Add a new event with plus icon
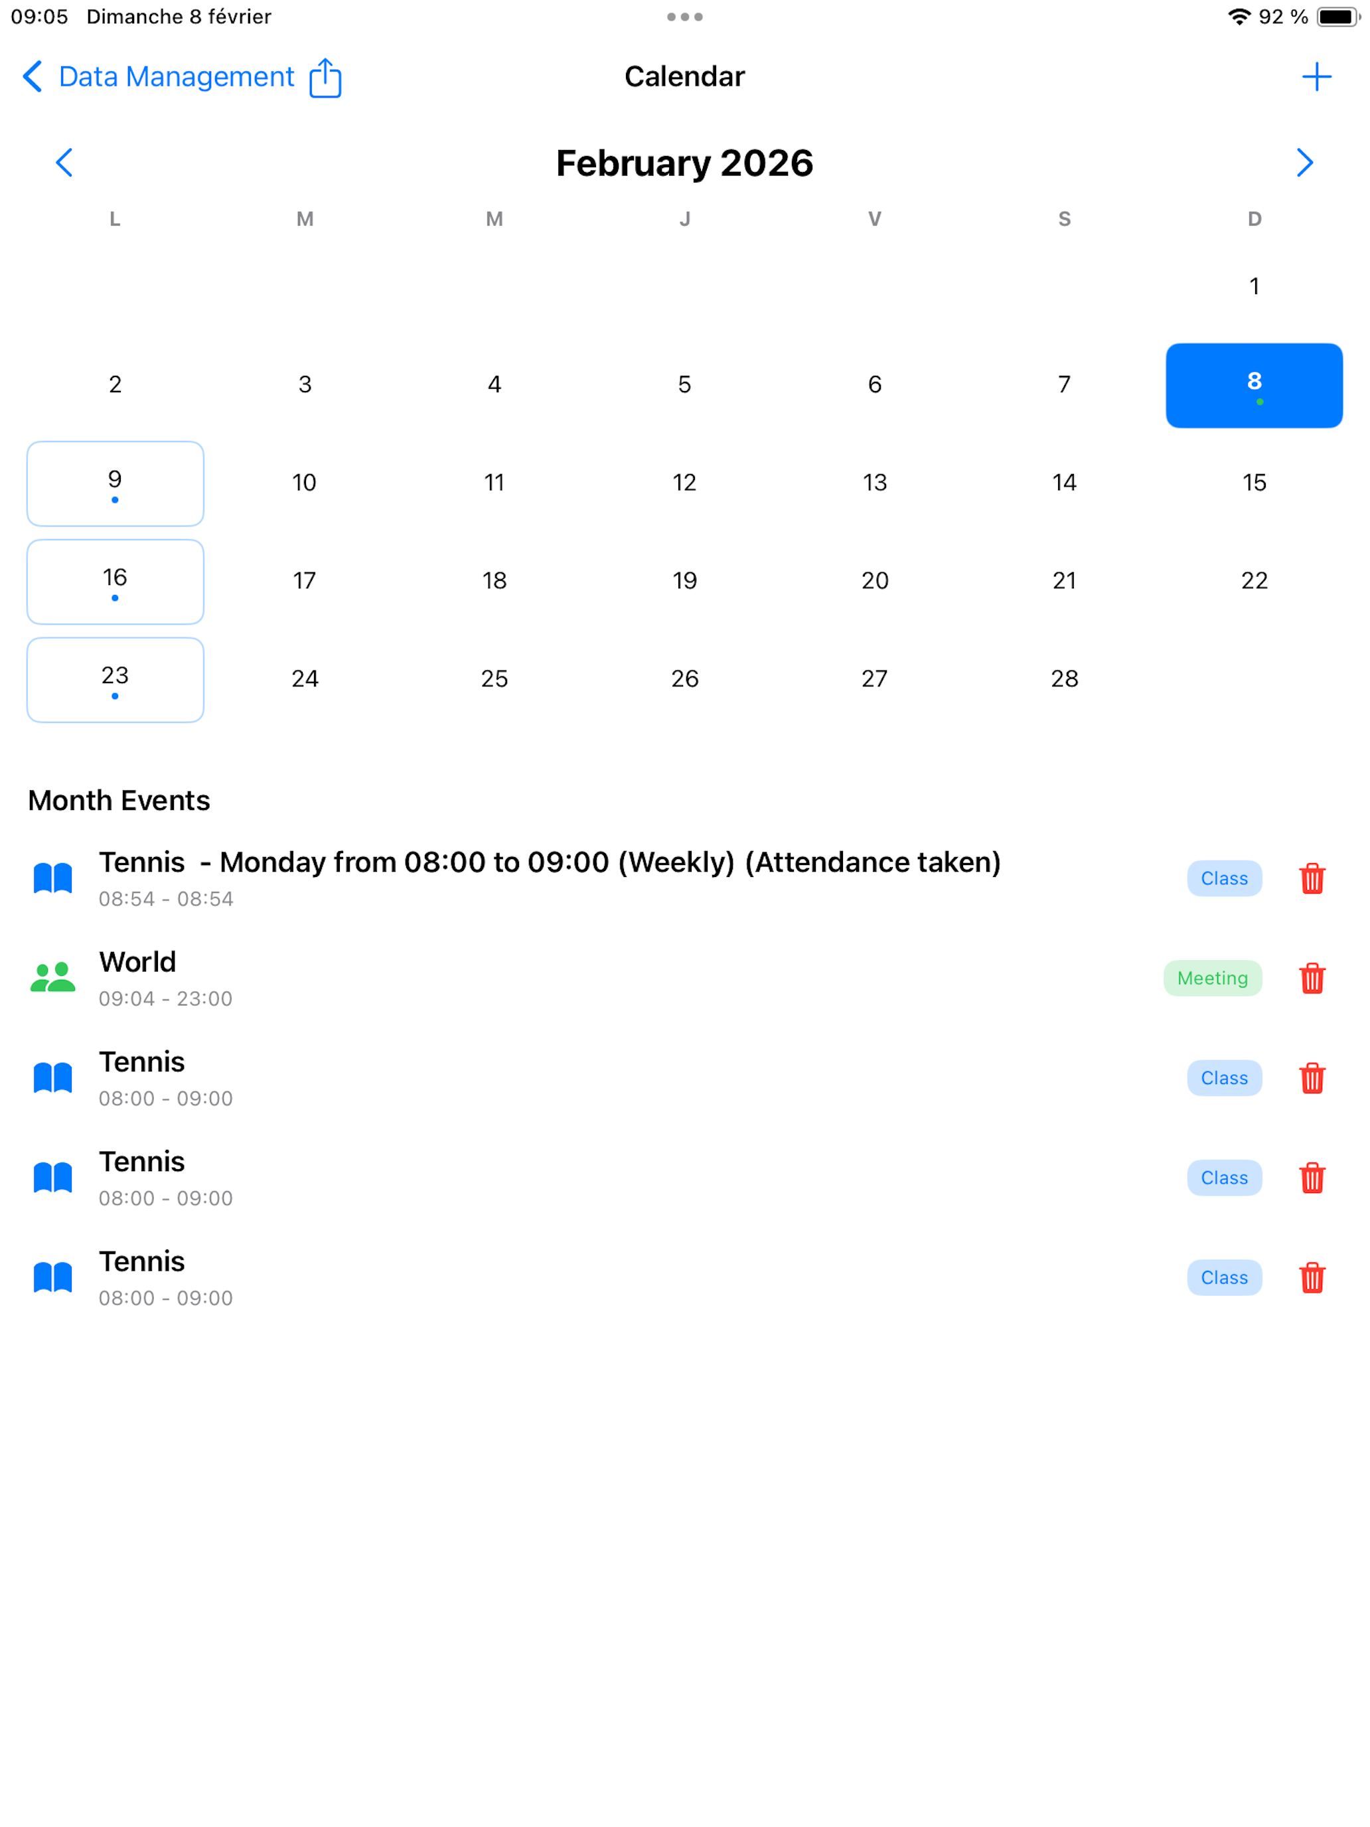This screenshot has height=1827, width=1370. coord(1316,77)
